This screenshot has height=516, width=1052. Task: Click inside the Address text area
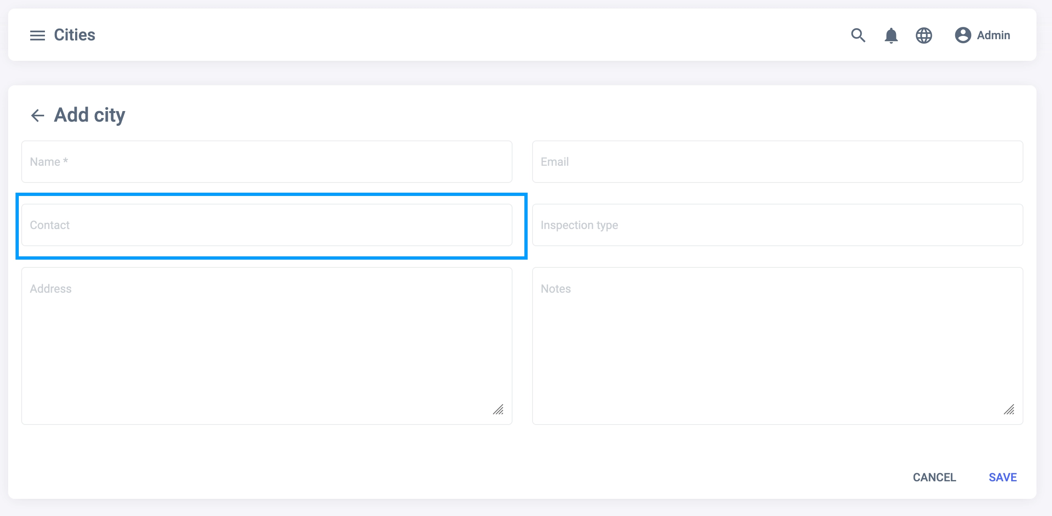tap(267, 345)
